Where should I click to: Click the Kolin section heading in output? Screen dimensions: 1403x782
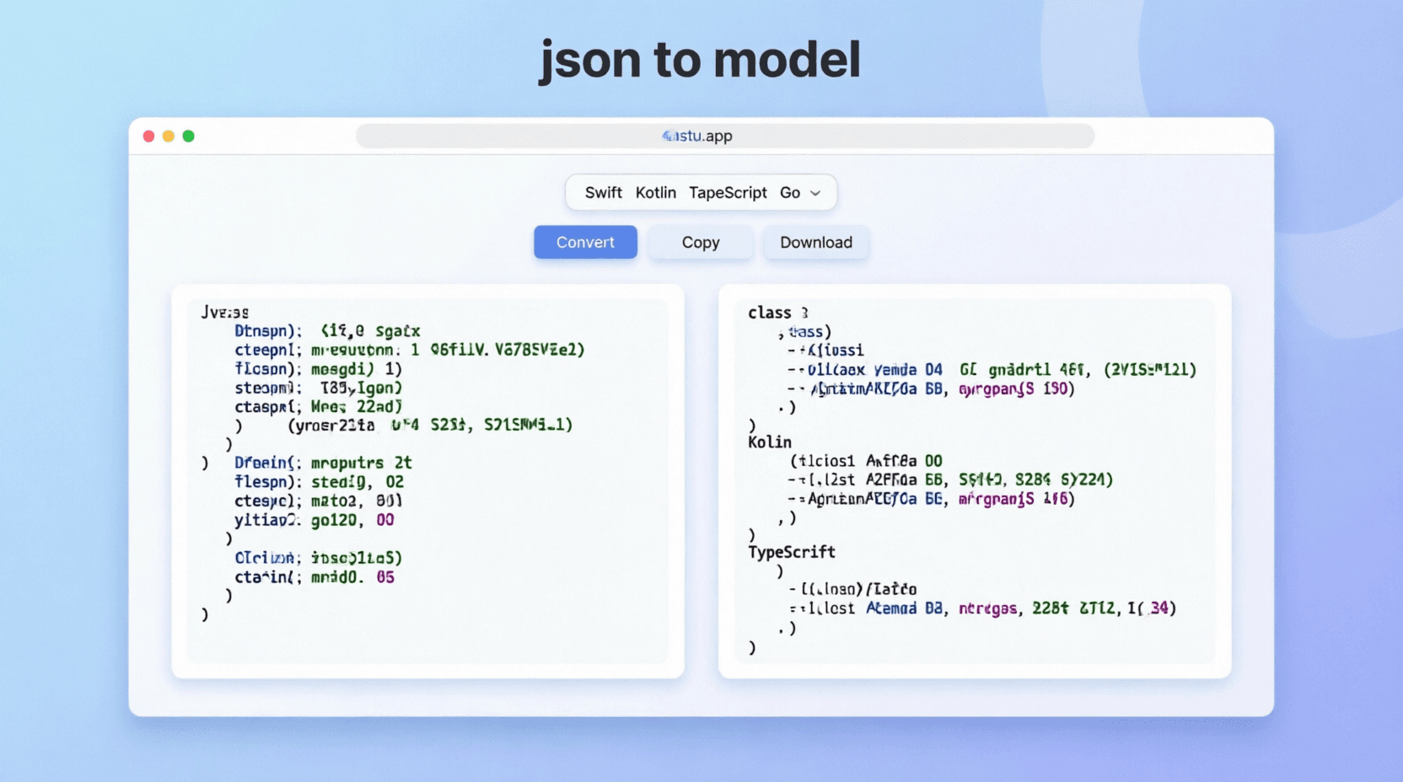pos(769,442)
